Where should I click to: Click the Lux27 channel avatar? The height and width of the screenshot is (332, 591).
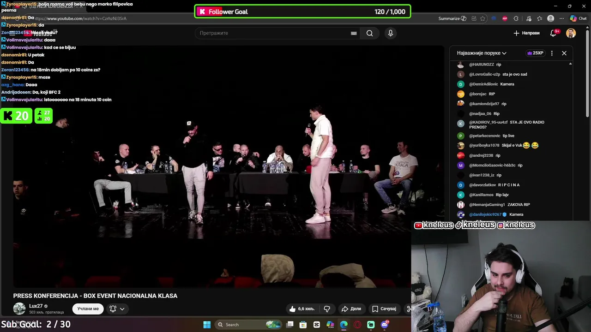tap(19, 309)
